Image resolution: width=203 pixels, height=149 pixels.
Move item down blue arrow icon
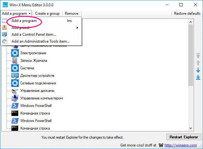point(198,70)
